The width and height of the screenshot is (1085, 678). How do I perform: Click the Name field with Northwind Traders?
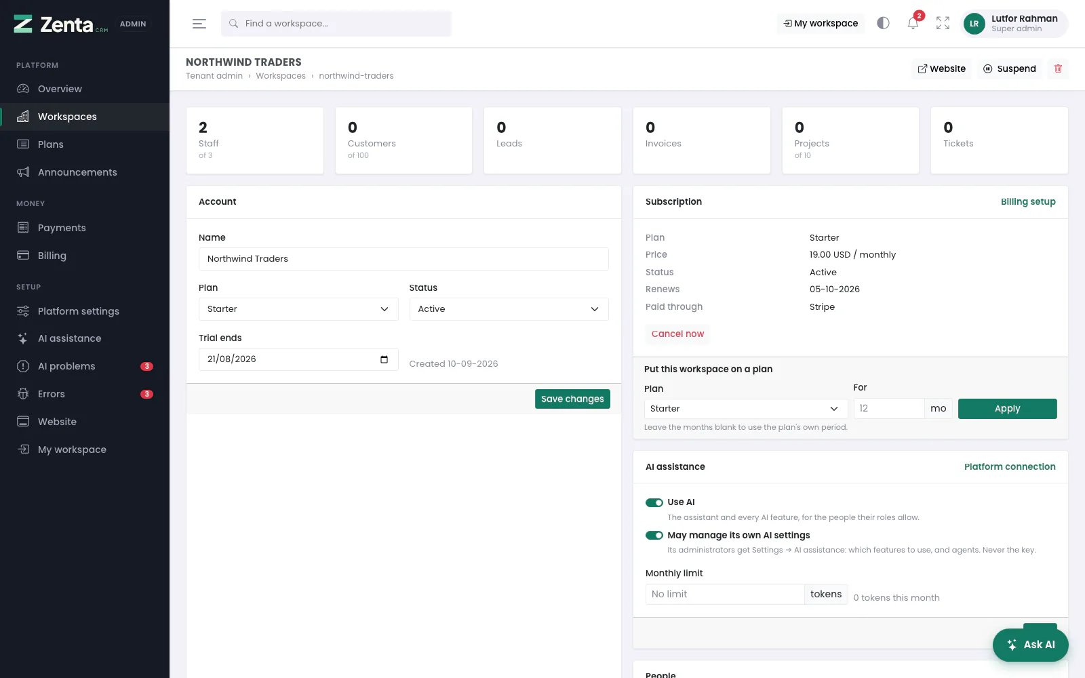[x=403, y=259]
